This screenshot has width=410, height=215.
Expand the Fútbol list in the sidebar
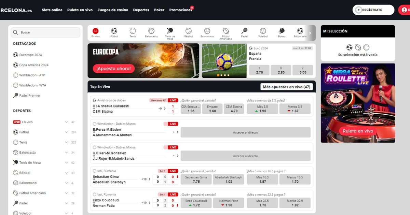pos(67,132)
